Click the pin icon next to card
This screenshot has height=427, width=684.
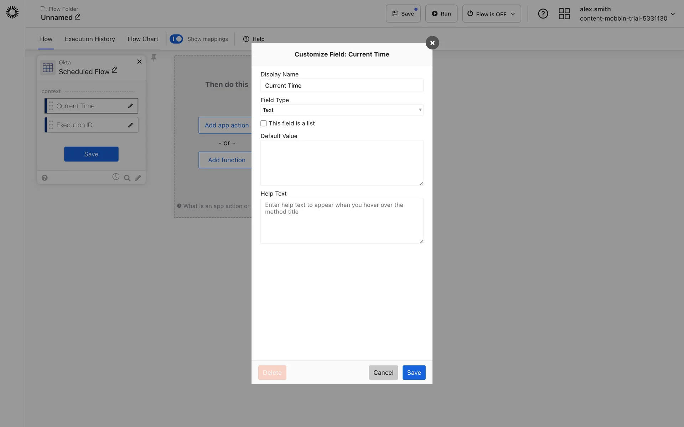(x=154, y=58)
